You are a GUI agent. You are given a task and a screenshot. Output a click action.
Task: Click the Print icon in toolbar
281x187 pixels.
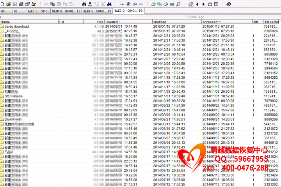click(x=21, y=4)
